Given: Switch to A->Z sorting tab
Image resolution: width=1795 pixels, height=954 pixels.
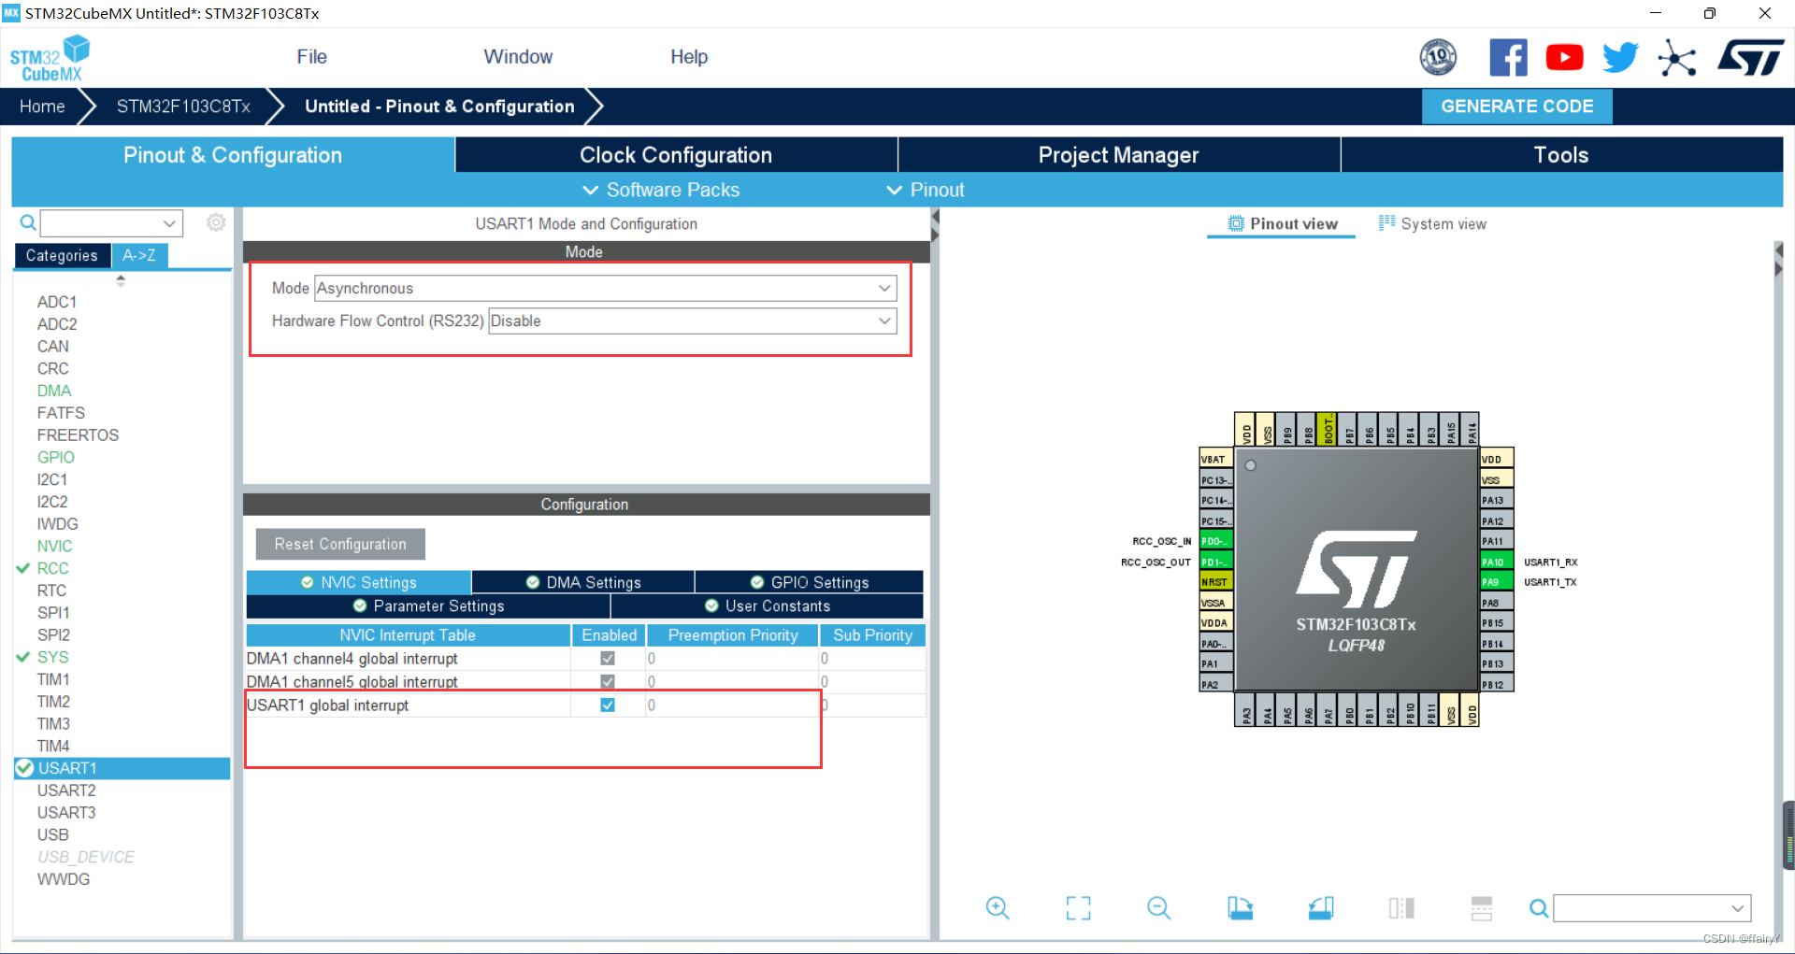Looking at the screenshot, I should click(139, 255).
